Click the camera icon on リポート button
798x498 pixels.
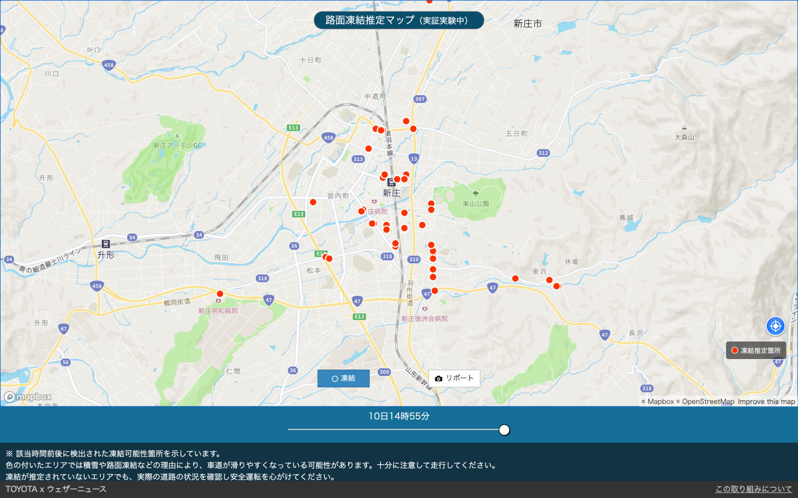click(438, 378)
